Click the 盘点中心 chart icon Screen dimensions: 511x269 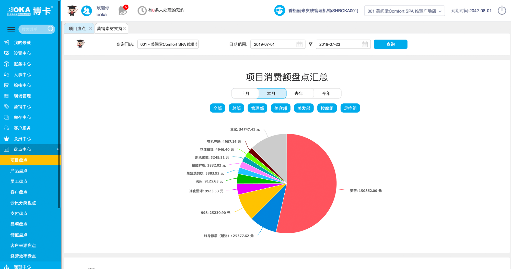click(x=6, y=149)
